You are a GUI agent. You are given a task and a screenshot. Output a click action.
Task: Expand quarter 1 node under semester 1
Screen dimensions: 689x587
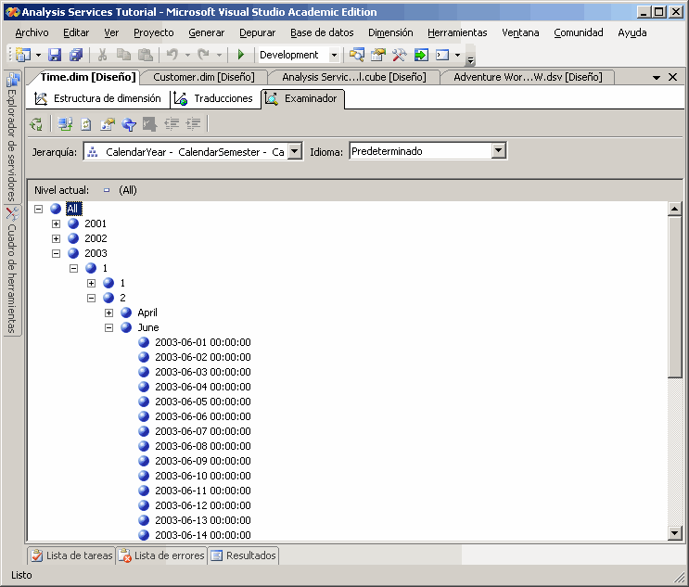pyautogui.click(x=92, y=284)
